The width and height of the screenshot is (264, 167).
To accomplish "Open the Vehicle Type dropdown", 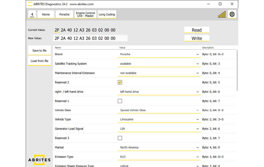I will [159, 120].
